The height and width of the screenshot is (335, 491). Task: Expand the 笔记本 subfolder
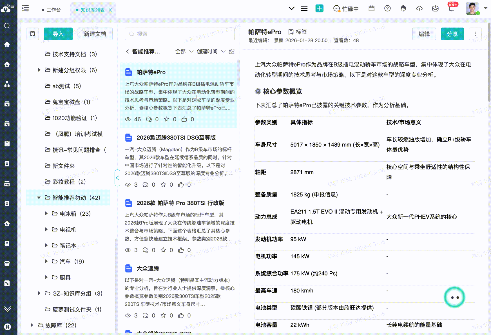pos(46,245)
